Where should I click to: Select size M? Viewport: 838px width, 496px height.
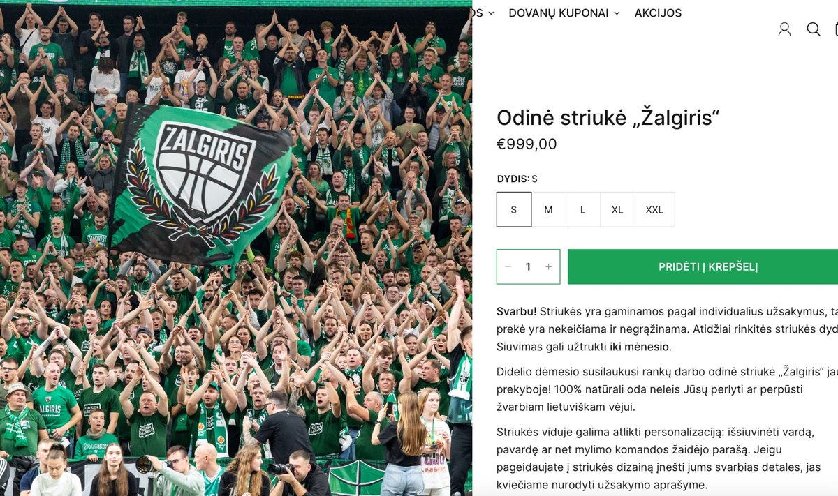tap(548, 209)
